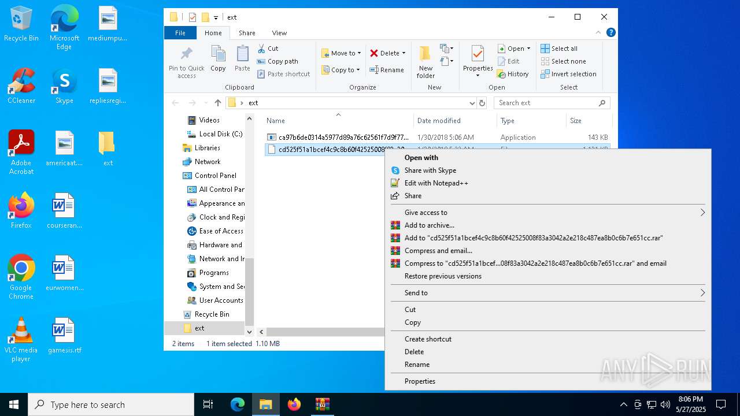Open the Properties ribbon icon
This screenshot has height=416, width=740.
click(478, 62)
